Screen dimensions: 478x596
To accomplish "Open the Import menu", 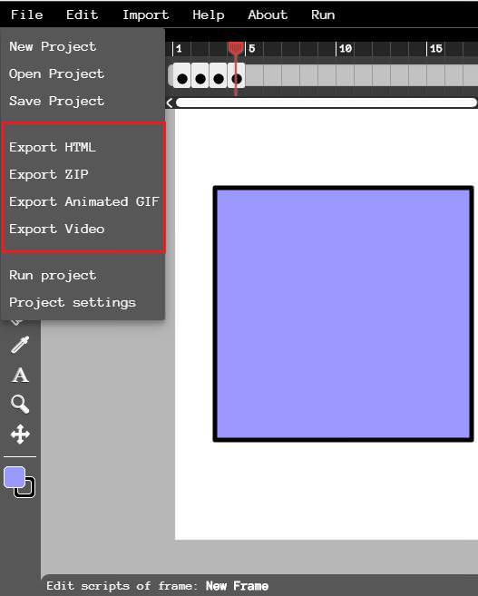I will [145, 15].
